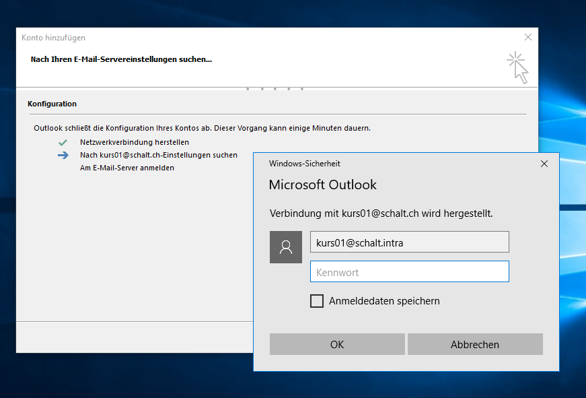Click the blue arrow progress step icon

tap(63, 156)
